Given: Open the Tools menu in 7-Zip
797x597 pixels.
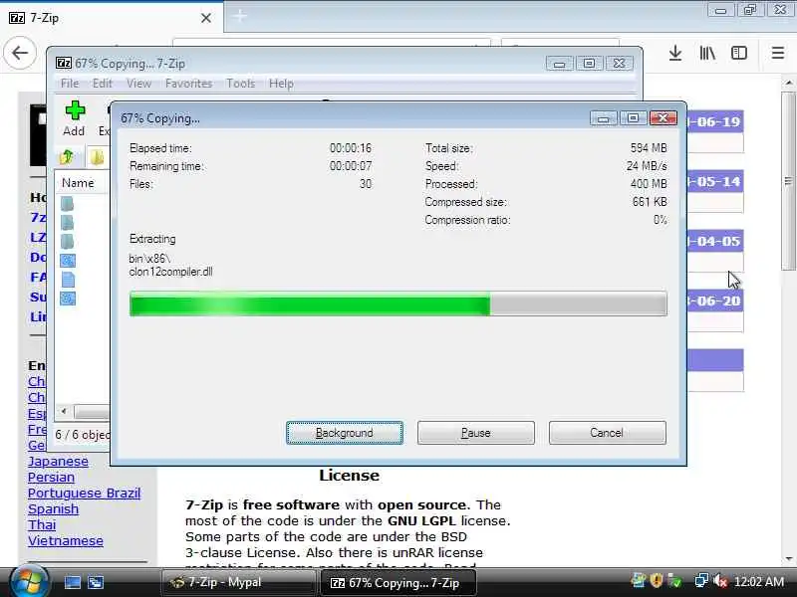Looking at the screenshot, I should pyautogui.click(x=240, y=84).
